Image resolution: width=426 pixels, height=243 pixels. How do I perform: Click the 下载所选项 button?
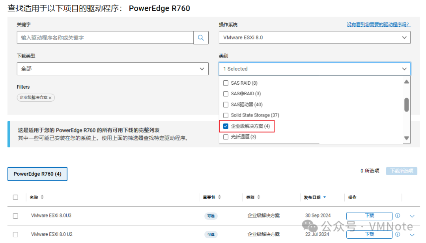(402, 171)
